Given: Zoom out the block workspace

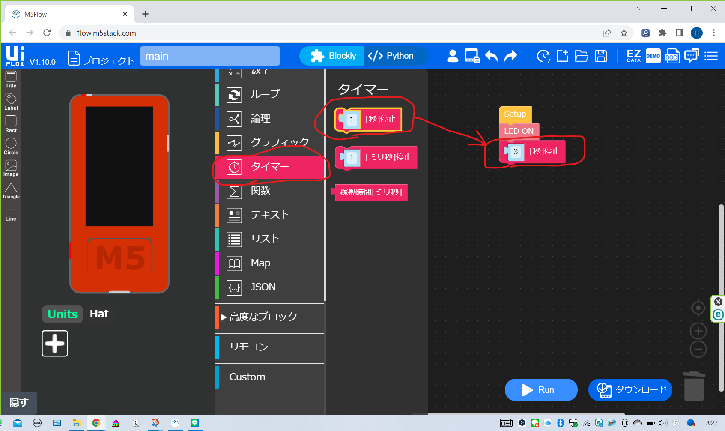Looking at the screenshot, I should [x=698, y=349].
